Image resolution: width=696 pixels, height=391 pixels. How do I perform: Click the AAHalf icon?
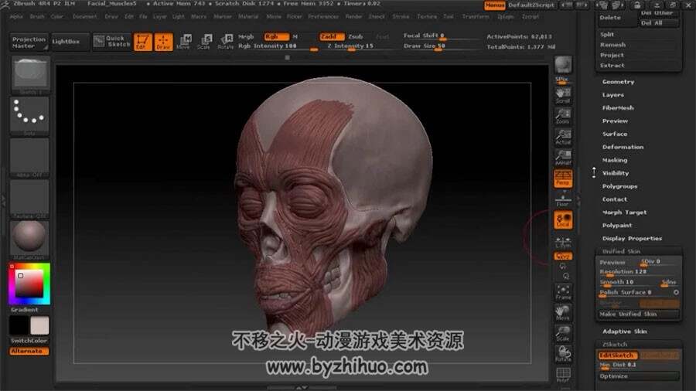(563, 158)
